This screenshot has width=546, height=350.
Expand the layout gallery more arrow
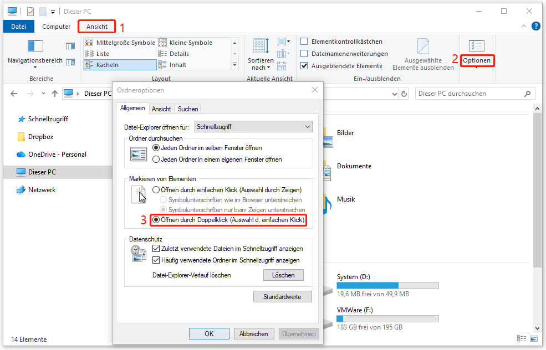point(234,65)
